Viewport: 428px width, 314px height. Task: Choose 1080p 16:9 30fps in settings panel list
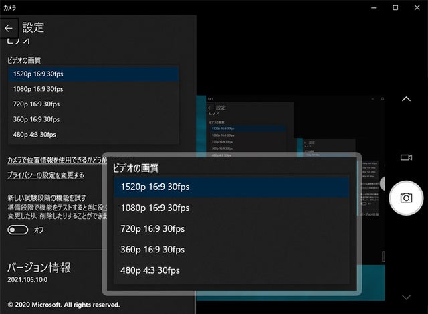click(x=94, y=89)
